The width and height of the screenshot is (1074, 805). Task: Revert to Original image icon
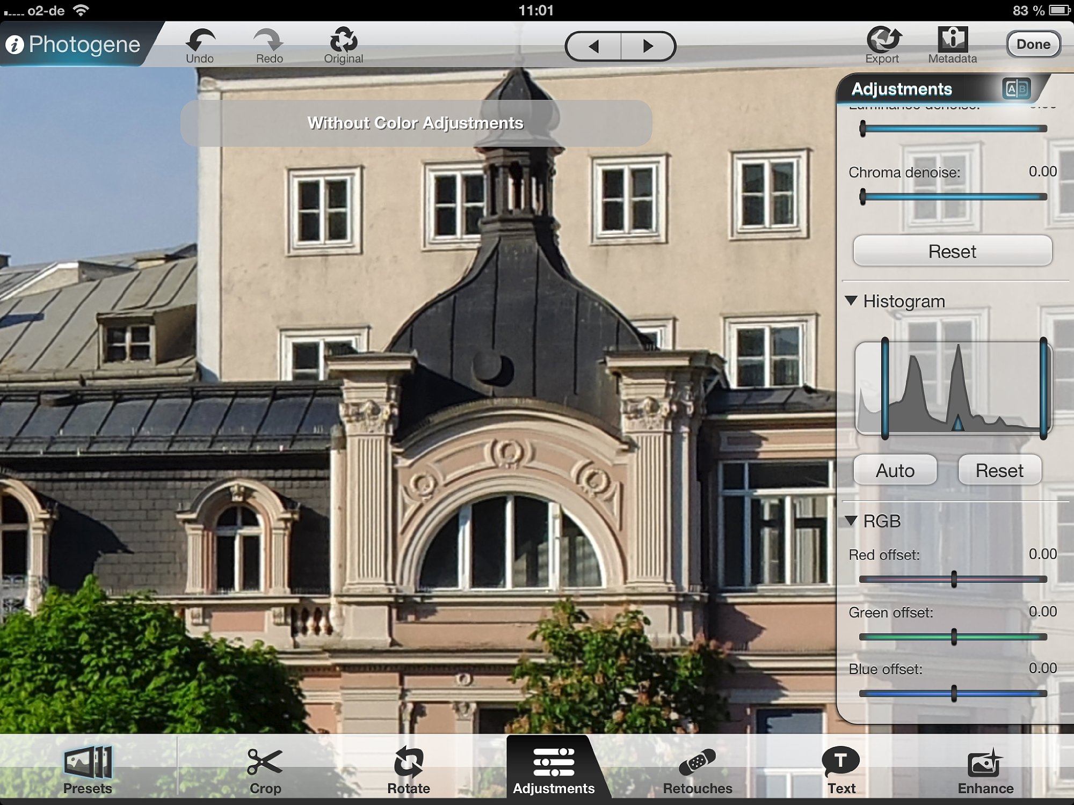point(343,40)
